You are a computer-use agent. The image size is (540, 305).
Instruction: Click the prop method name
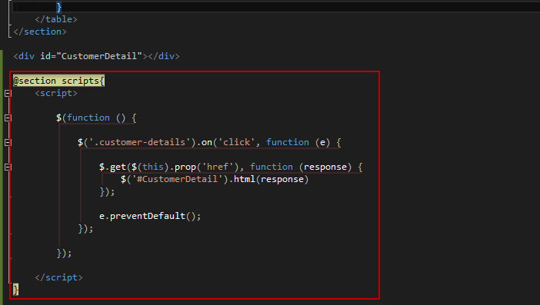(185, 167)
